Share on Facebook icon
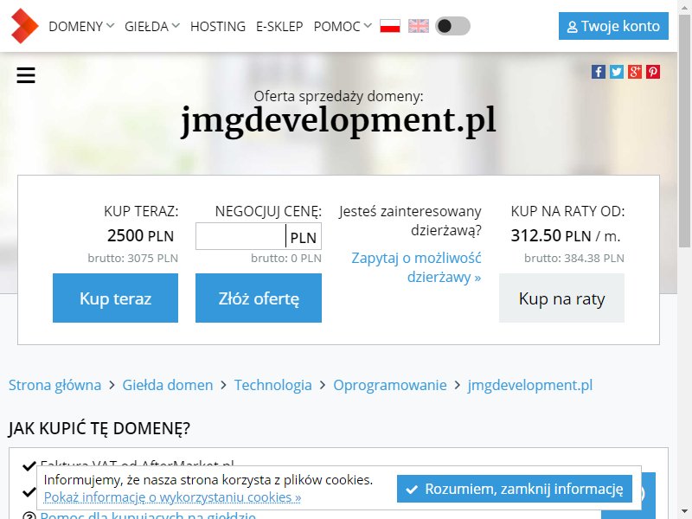 (599, 72)
